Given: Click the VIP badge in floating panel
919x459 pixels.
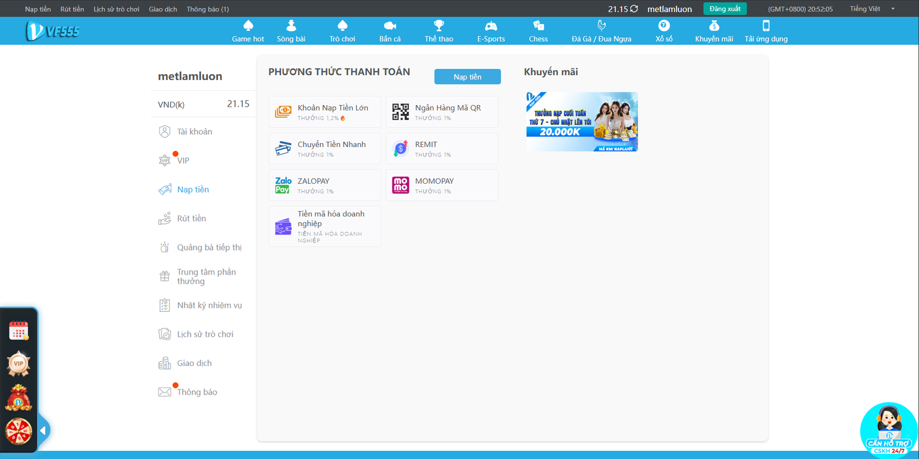Looking at the screenshot, I should [x=18, y=364].
